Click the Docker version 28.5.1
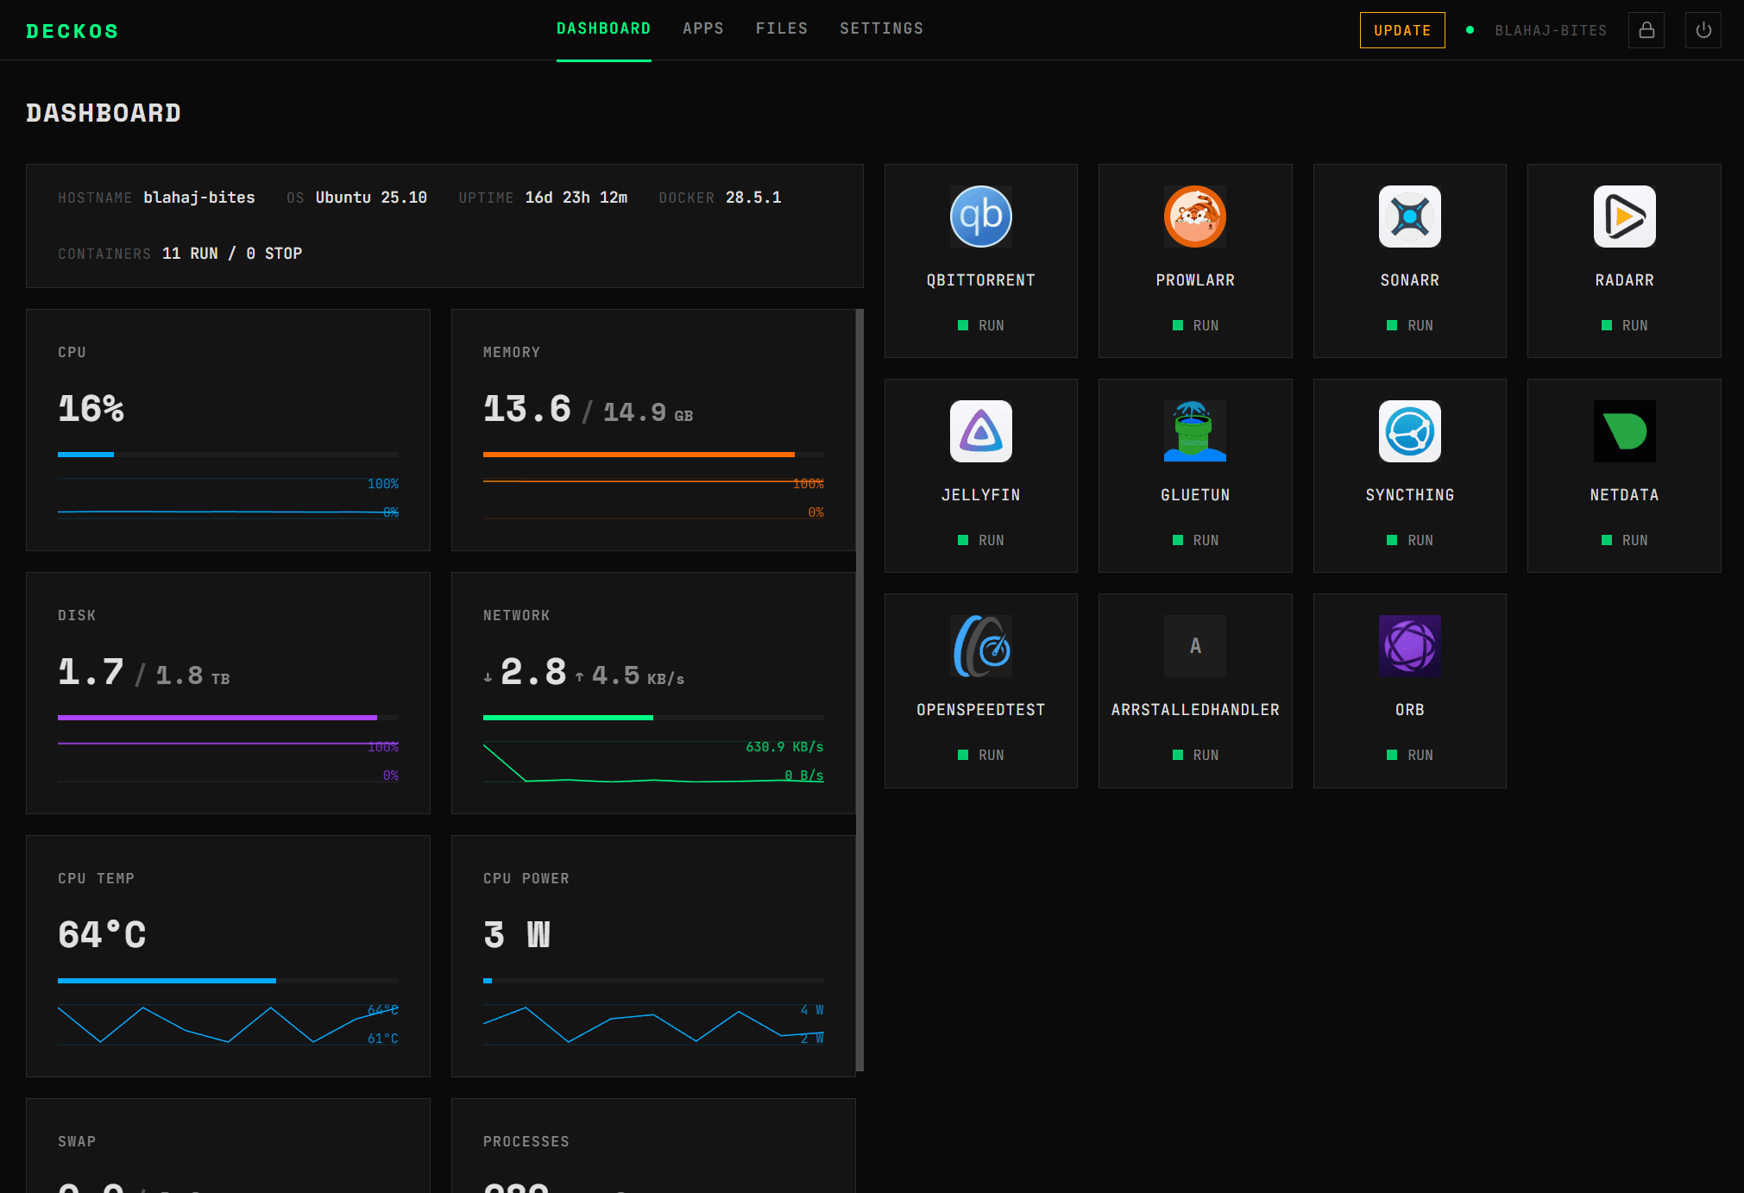Screen dimensions: 1744x1193 753,198
